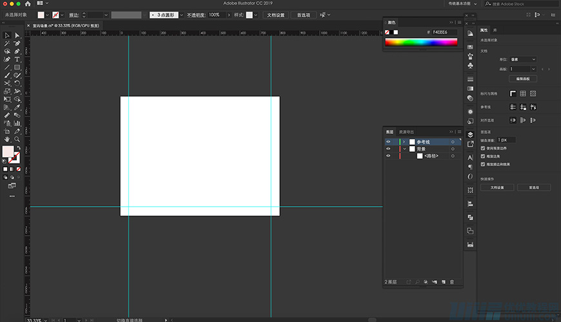Screen dimensions: 561x322
Task: Toggle 使用预览边界 checkbox
Action: click(484, 148)
